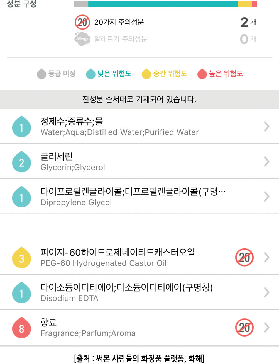Tap the Allergy caution ingredients icon

pos(82,39)
